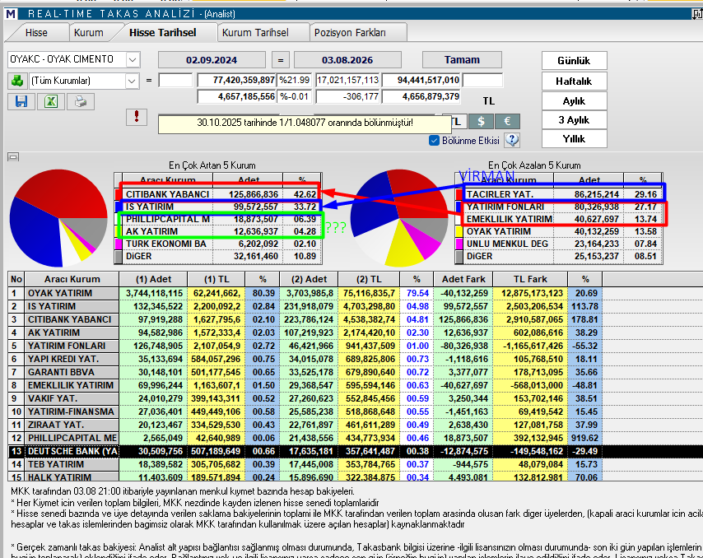Switch to the Kurum tab
Image resolution: width=703 pixels, height=558 pixels.
tap(88, 33)
